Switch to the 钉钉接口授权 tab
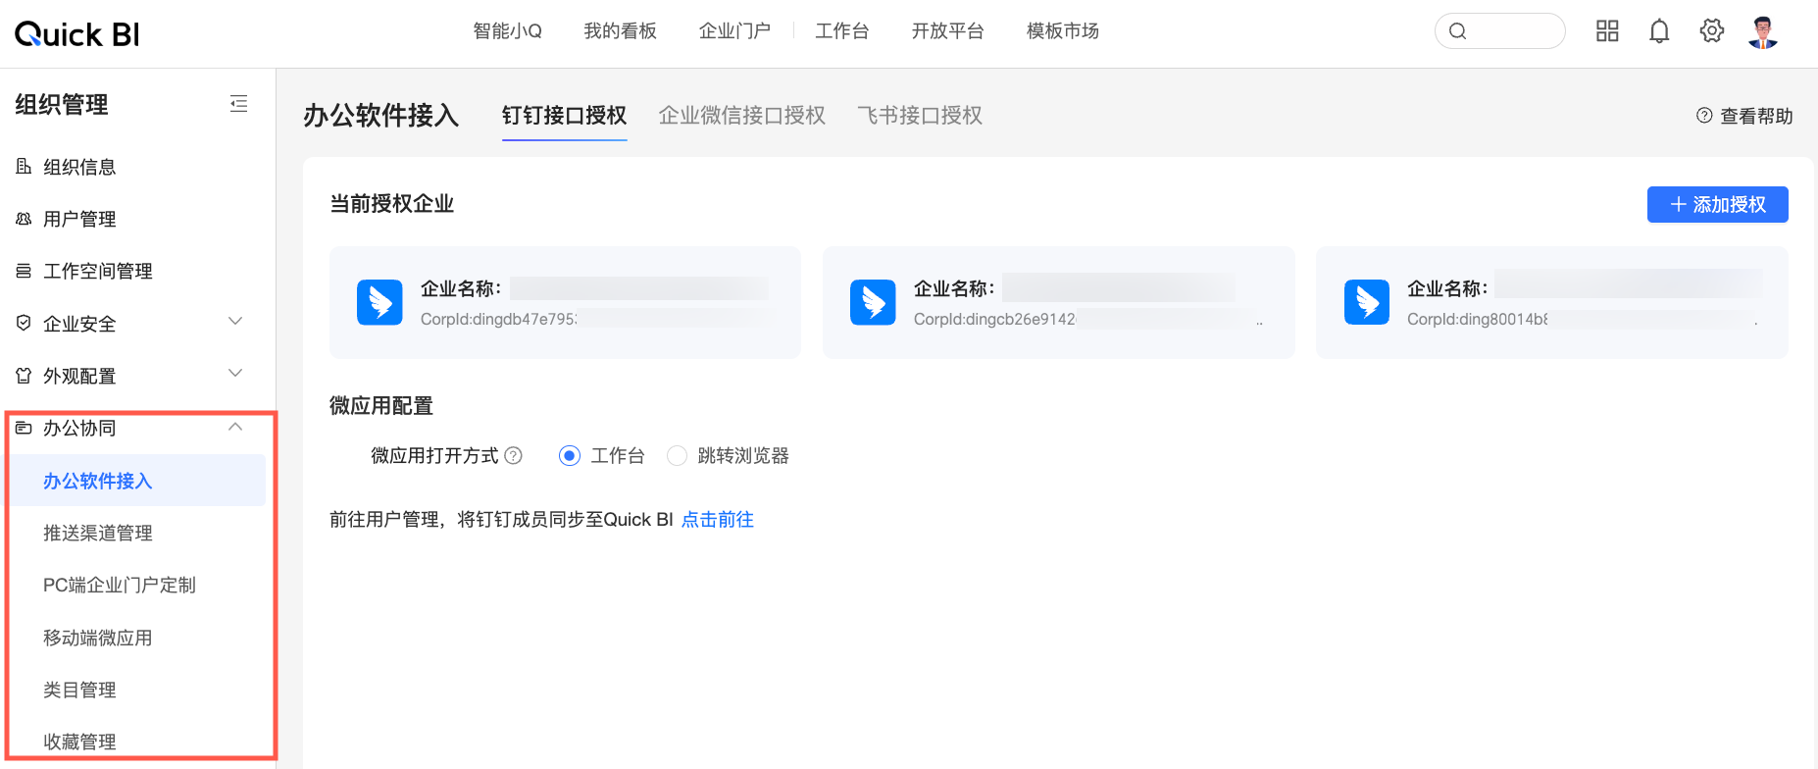The width and height of the screenshot is (1818, 769). click(565, 116)
